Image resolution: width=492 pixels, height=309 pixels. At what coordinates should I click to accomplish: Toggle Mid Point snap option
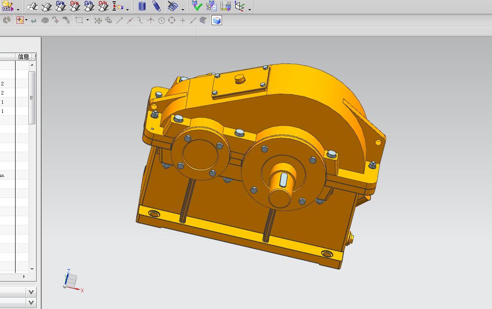tap(130, 21)
